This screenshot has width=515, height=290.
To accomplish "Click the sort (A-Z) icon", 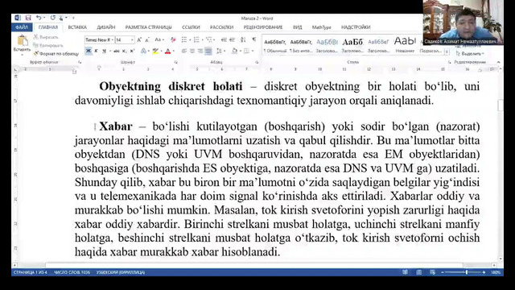I will [x=243, y=39].
